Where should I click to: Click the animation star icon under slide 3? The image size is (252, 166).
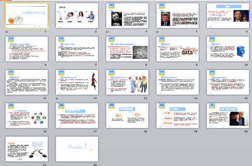[107, 32]
